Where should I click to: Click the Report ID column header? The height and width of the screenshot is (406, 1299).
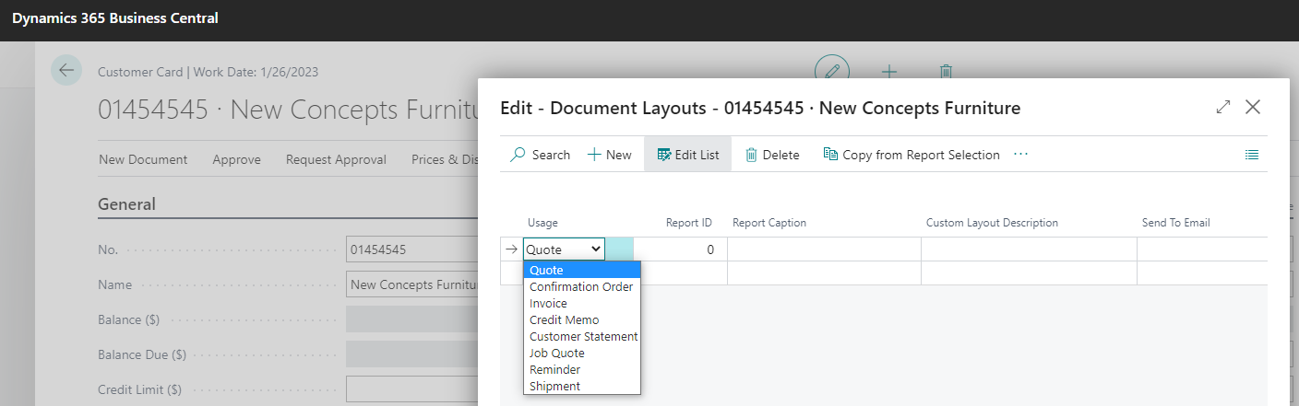pyautogui.click(x=689, y=223)
